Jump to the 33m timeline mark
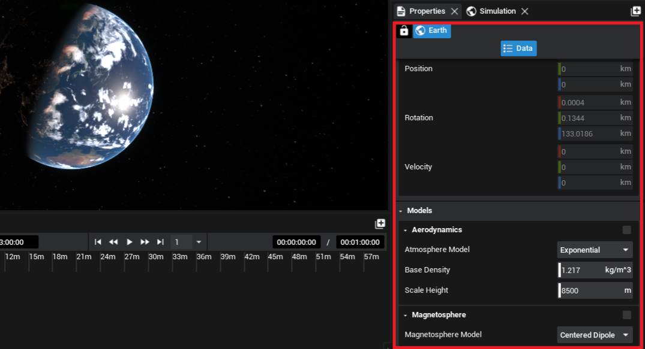 coord(180,257)
